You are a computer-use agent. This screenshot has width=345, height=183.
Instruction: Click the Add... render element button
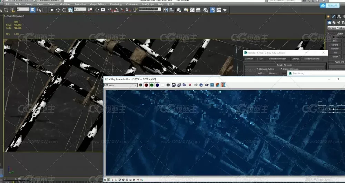tap(261, 73)
